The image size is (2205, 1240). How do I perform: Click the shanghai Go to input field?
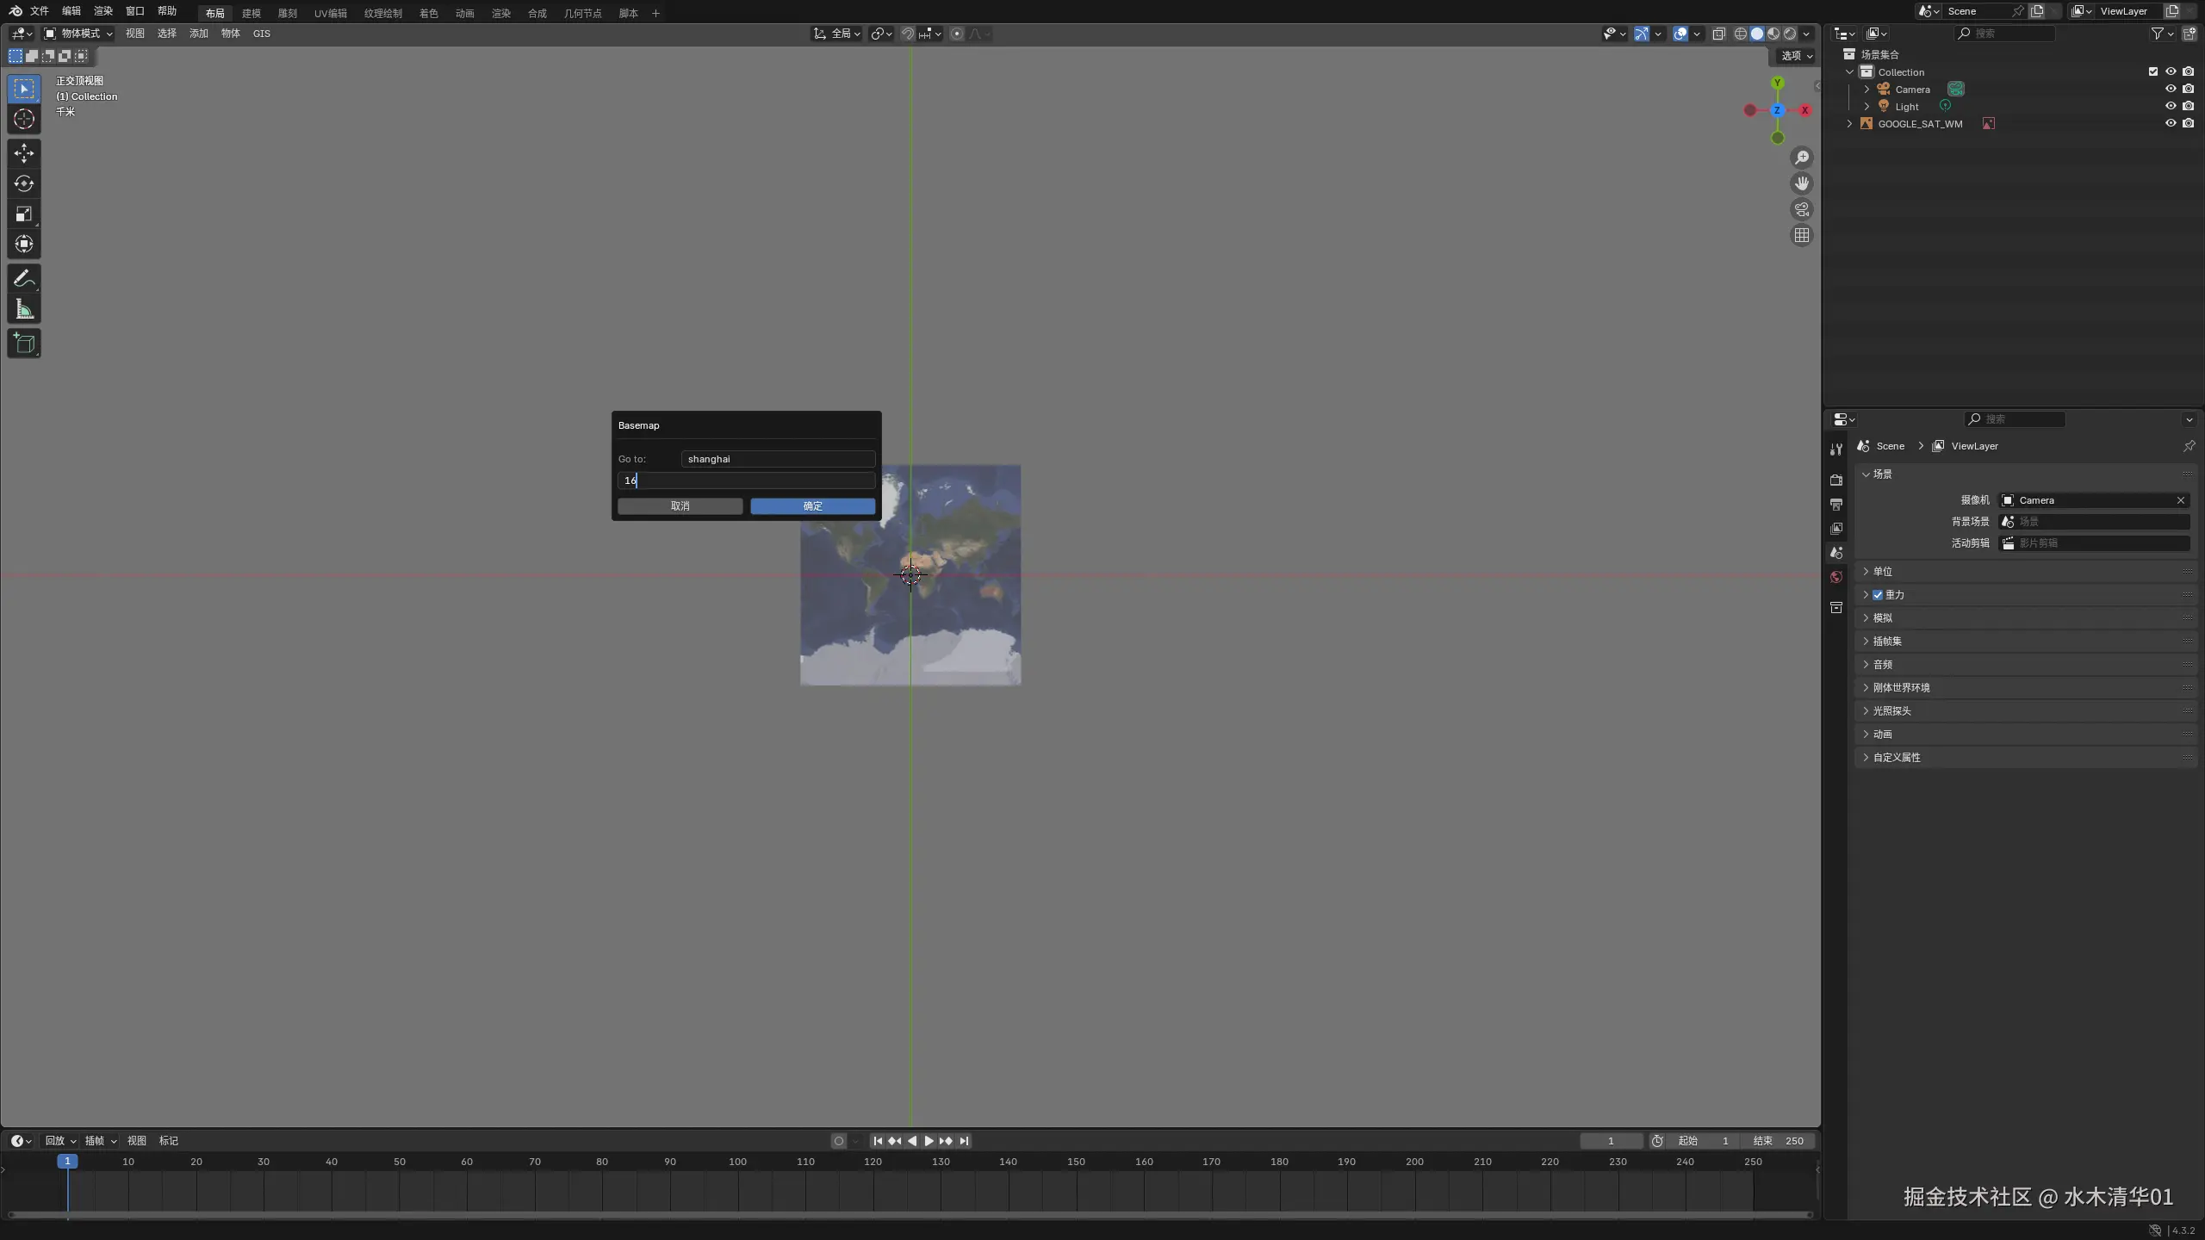(x=777, y=459)
